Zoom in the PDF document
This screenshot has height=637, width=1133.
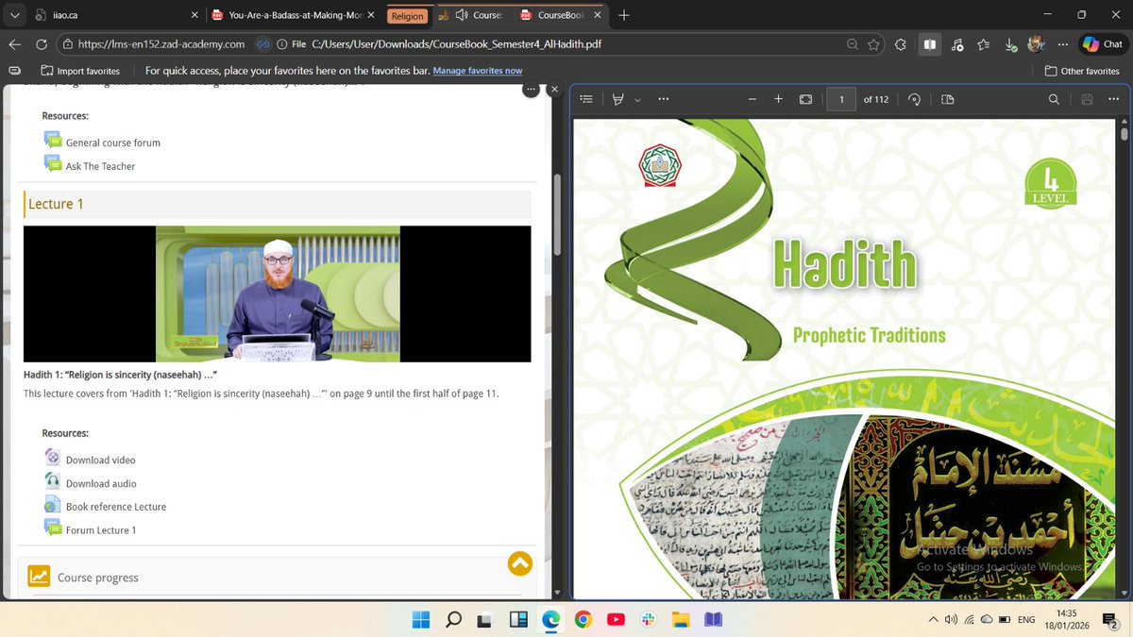[778, 98]
